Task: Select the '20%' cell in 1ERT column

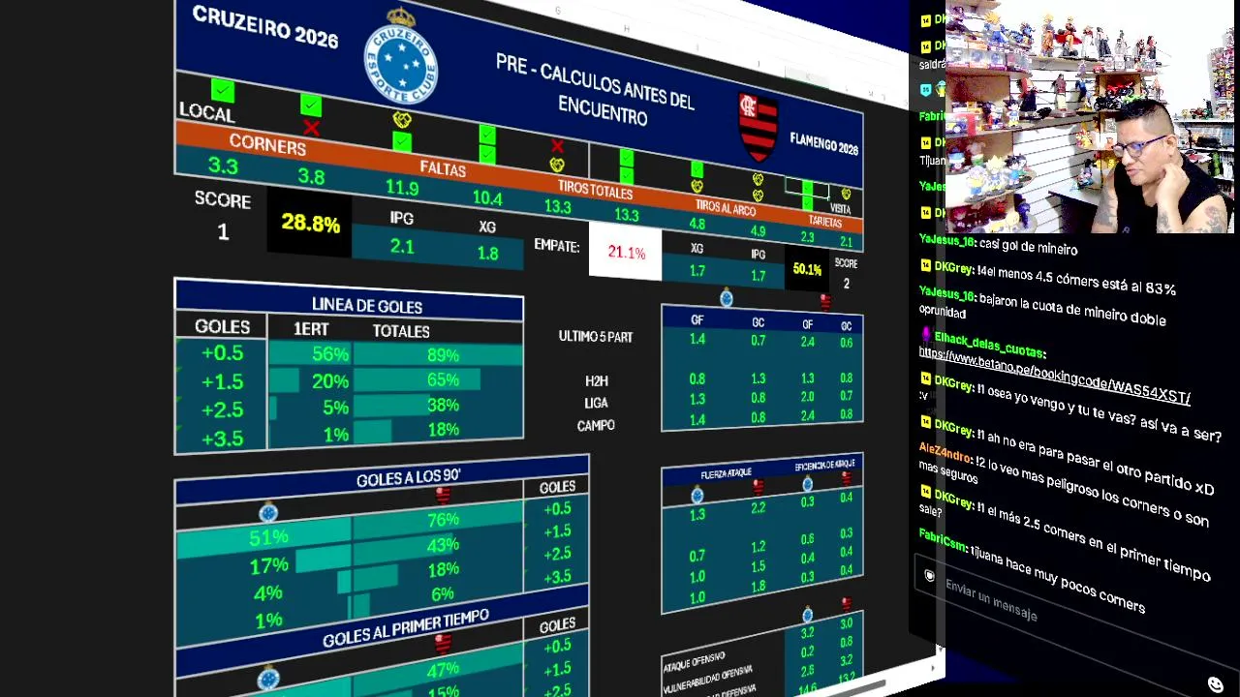Action: point(311,381)
